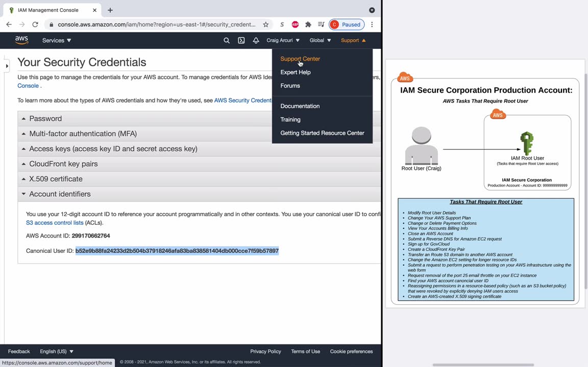
Task: Collapse the Support dropdown menu
Action: pyautogui.click(x=353, y=40)
